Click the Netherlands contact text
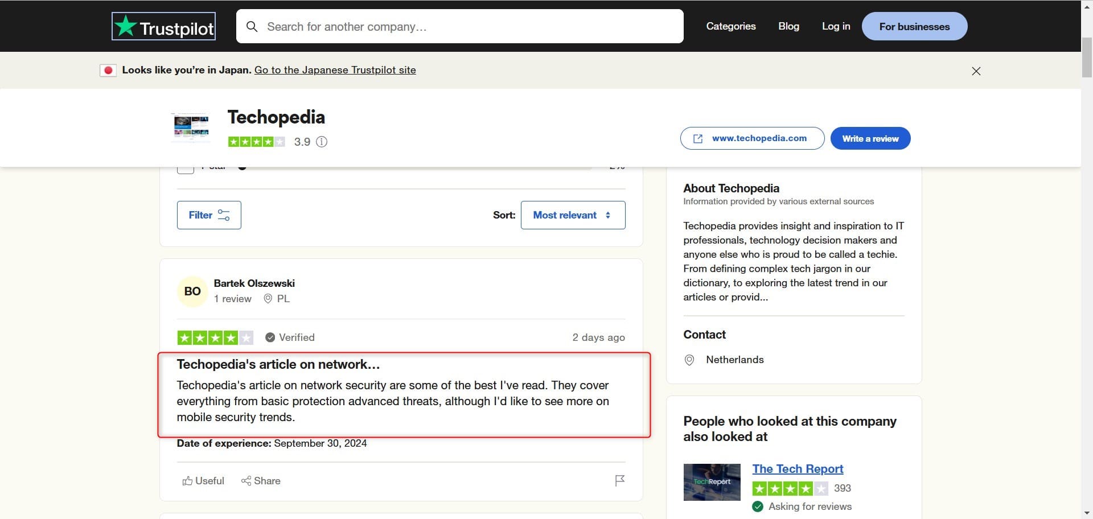Viewport: 1093px width, 519px height. 734,360
